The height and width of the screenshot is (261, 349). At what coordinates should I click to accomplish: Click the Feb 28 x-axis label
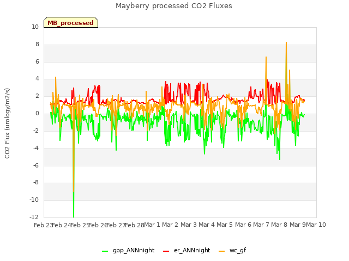click(x=135, y=225)
